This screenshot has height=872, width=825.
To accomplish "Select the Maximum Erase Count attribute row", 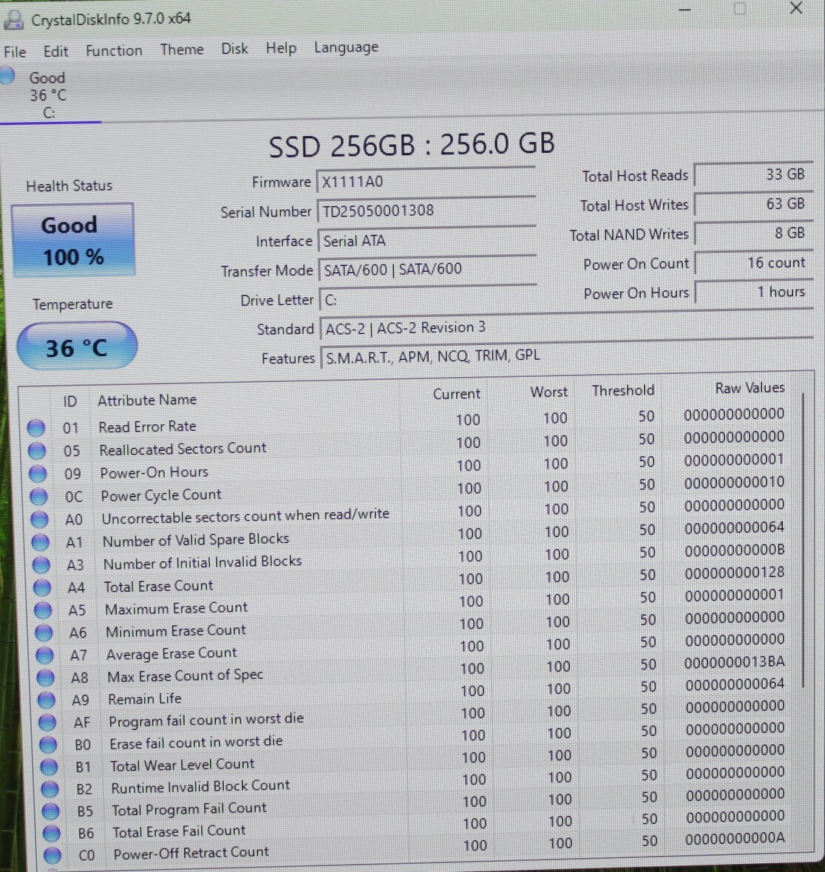I will click(x=176, y=608).
